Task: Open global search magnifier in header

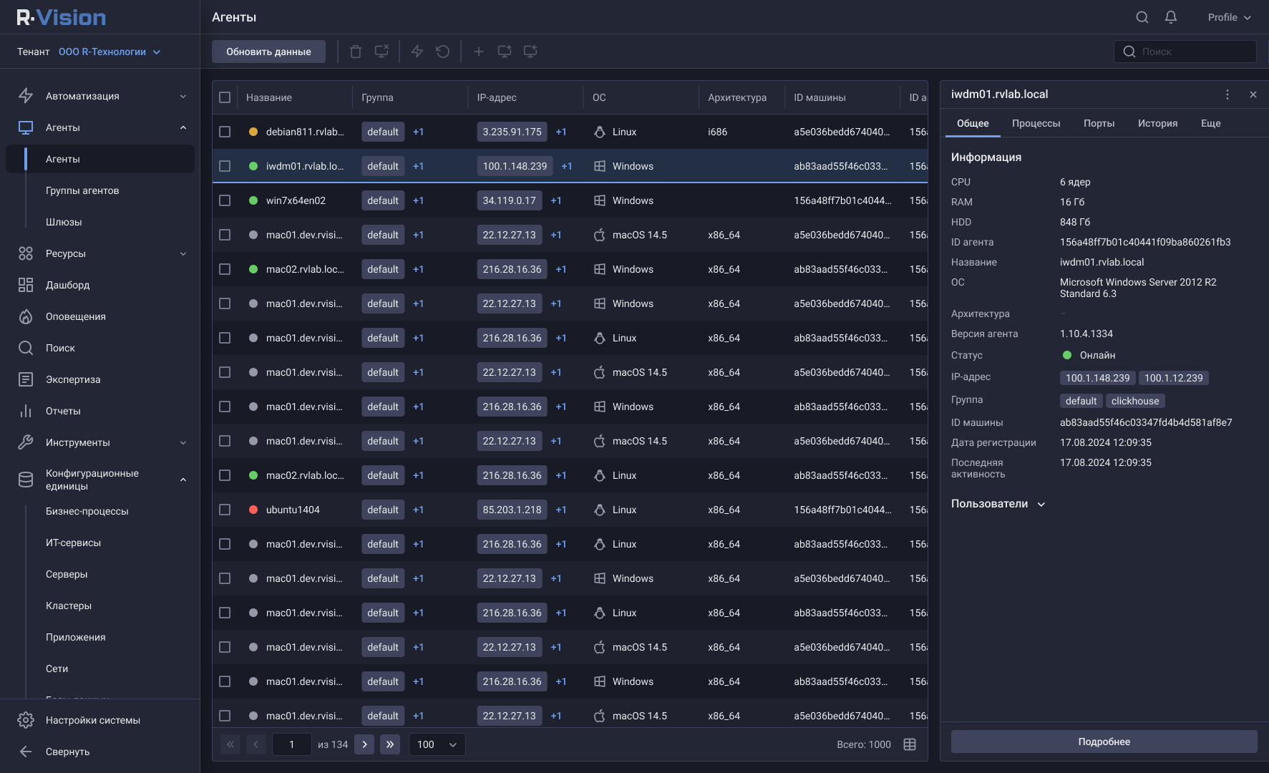Action: (x=1142, y=17)
